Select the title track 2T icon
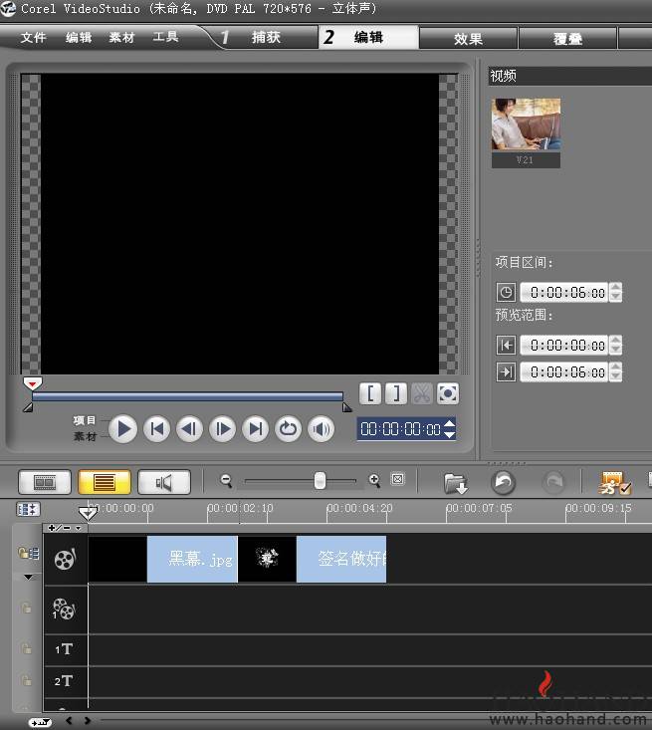Image resolution: width=652 pixels, height=730 pixels. coord(65,681)
